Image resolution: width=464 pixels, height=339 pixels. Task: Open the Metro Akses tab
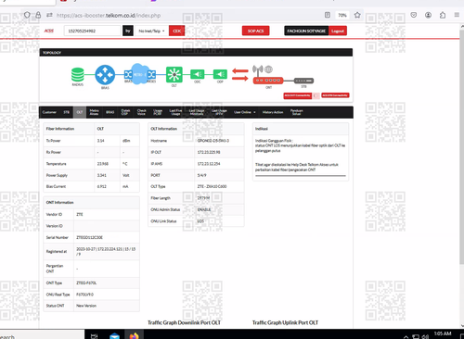point(94,112)
